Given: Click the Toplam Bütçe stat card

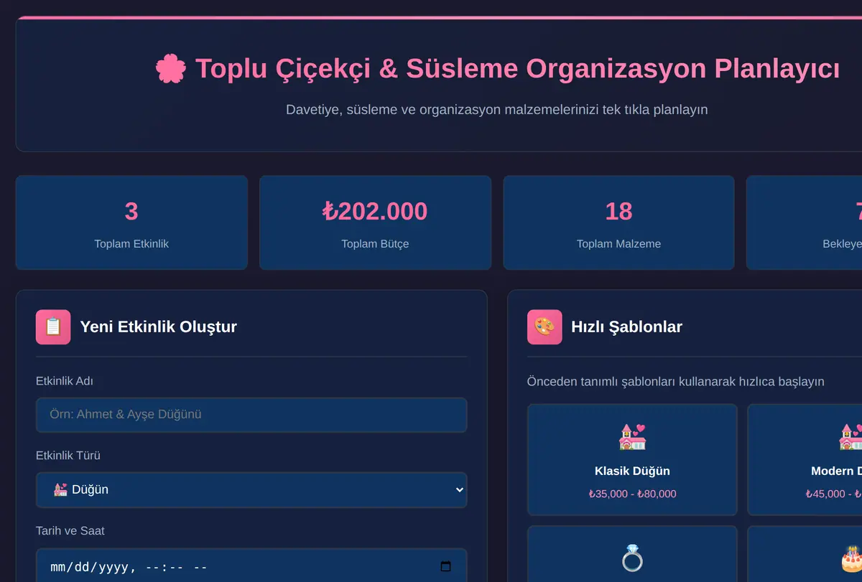Looking at the screenshot, I should point(375,222).
